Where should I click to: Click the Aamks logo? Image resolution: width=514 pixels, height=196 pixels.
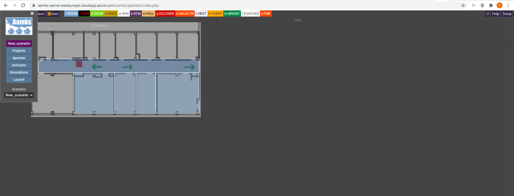[x=19, y=26]
